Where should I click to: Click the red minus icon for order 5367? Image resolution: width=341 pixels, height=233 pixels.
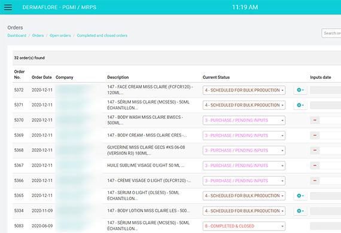(x=315, y=165)
